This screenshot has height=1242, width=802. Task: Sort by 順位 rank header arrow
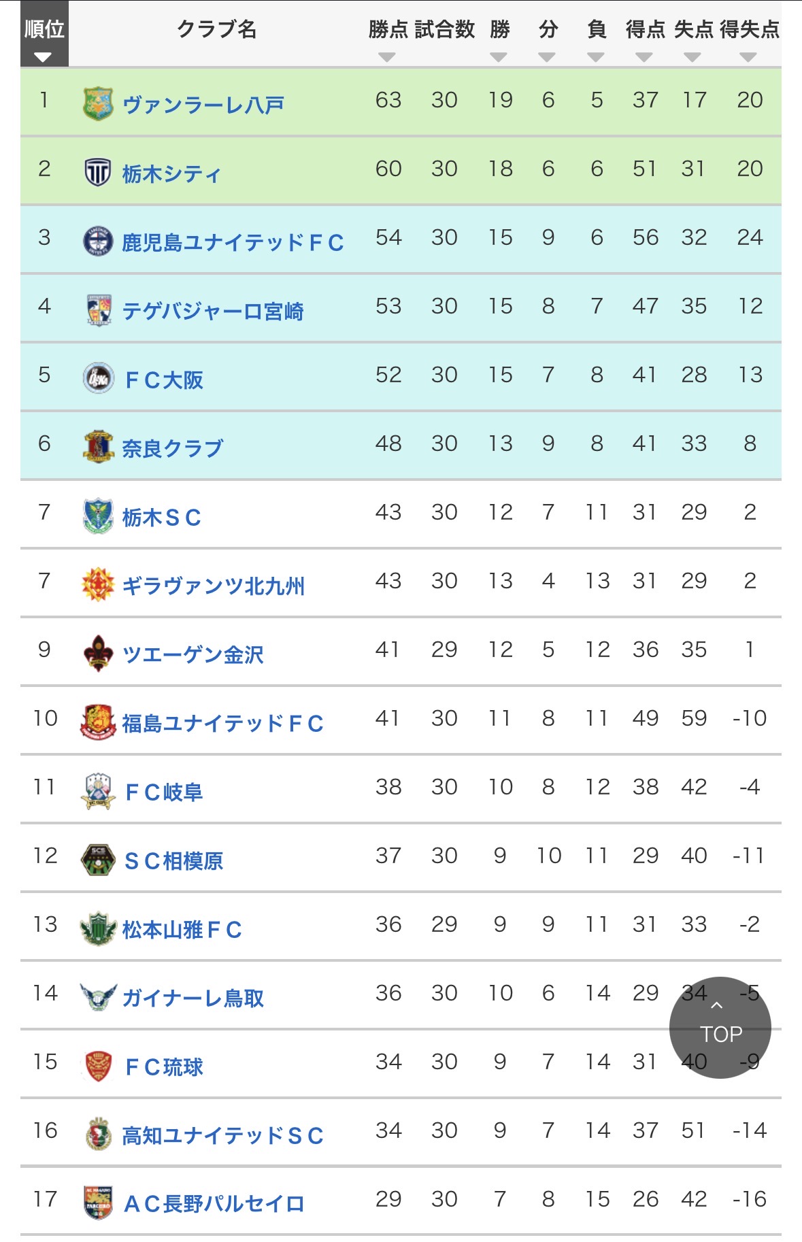(x=43, y=57)
